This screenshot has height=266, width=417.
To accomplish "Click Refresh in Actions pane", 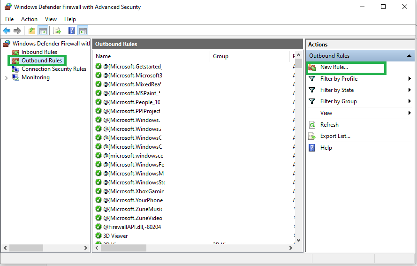I will [329, 125].
